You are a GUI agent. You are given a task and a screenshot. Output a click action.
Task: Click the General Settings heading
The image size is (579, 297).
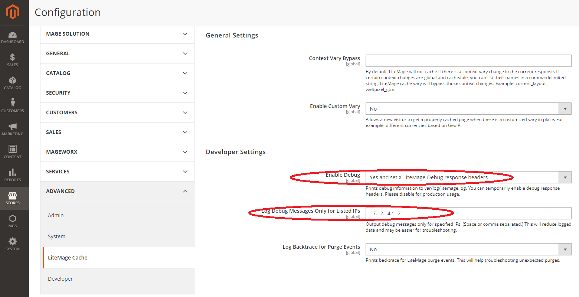[x=232, y=36]
